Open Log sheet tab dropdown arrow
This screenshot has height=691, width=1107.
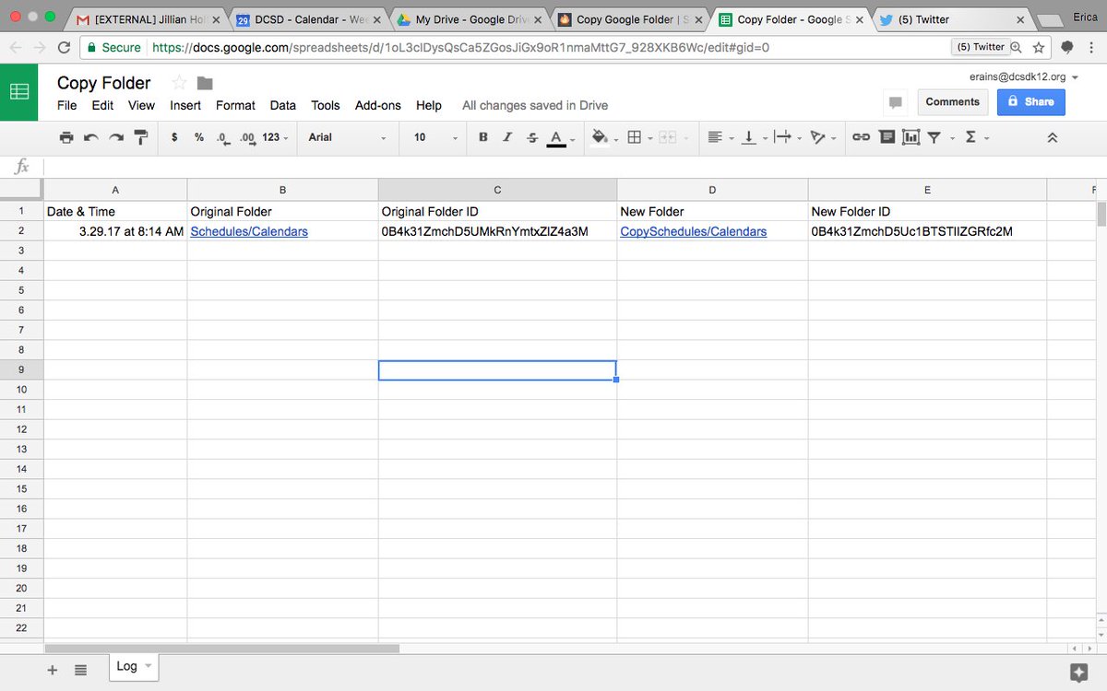point(148,666)
